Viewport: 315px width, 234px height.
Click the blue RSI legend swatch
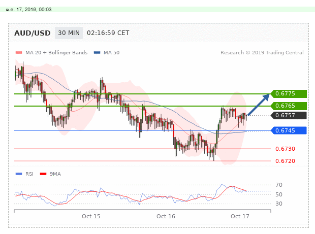tap(19, 174)
